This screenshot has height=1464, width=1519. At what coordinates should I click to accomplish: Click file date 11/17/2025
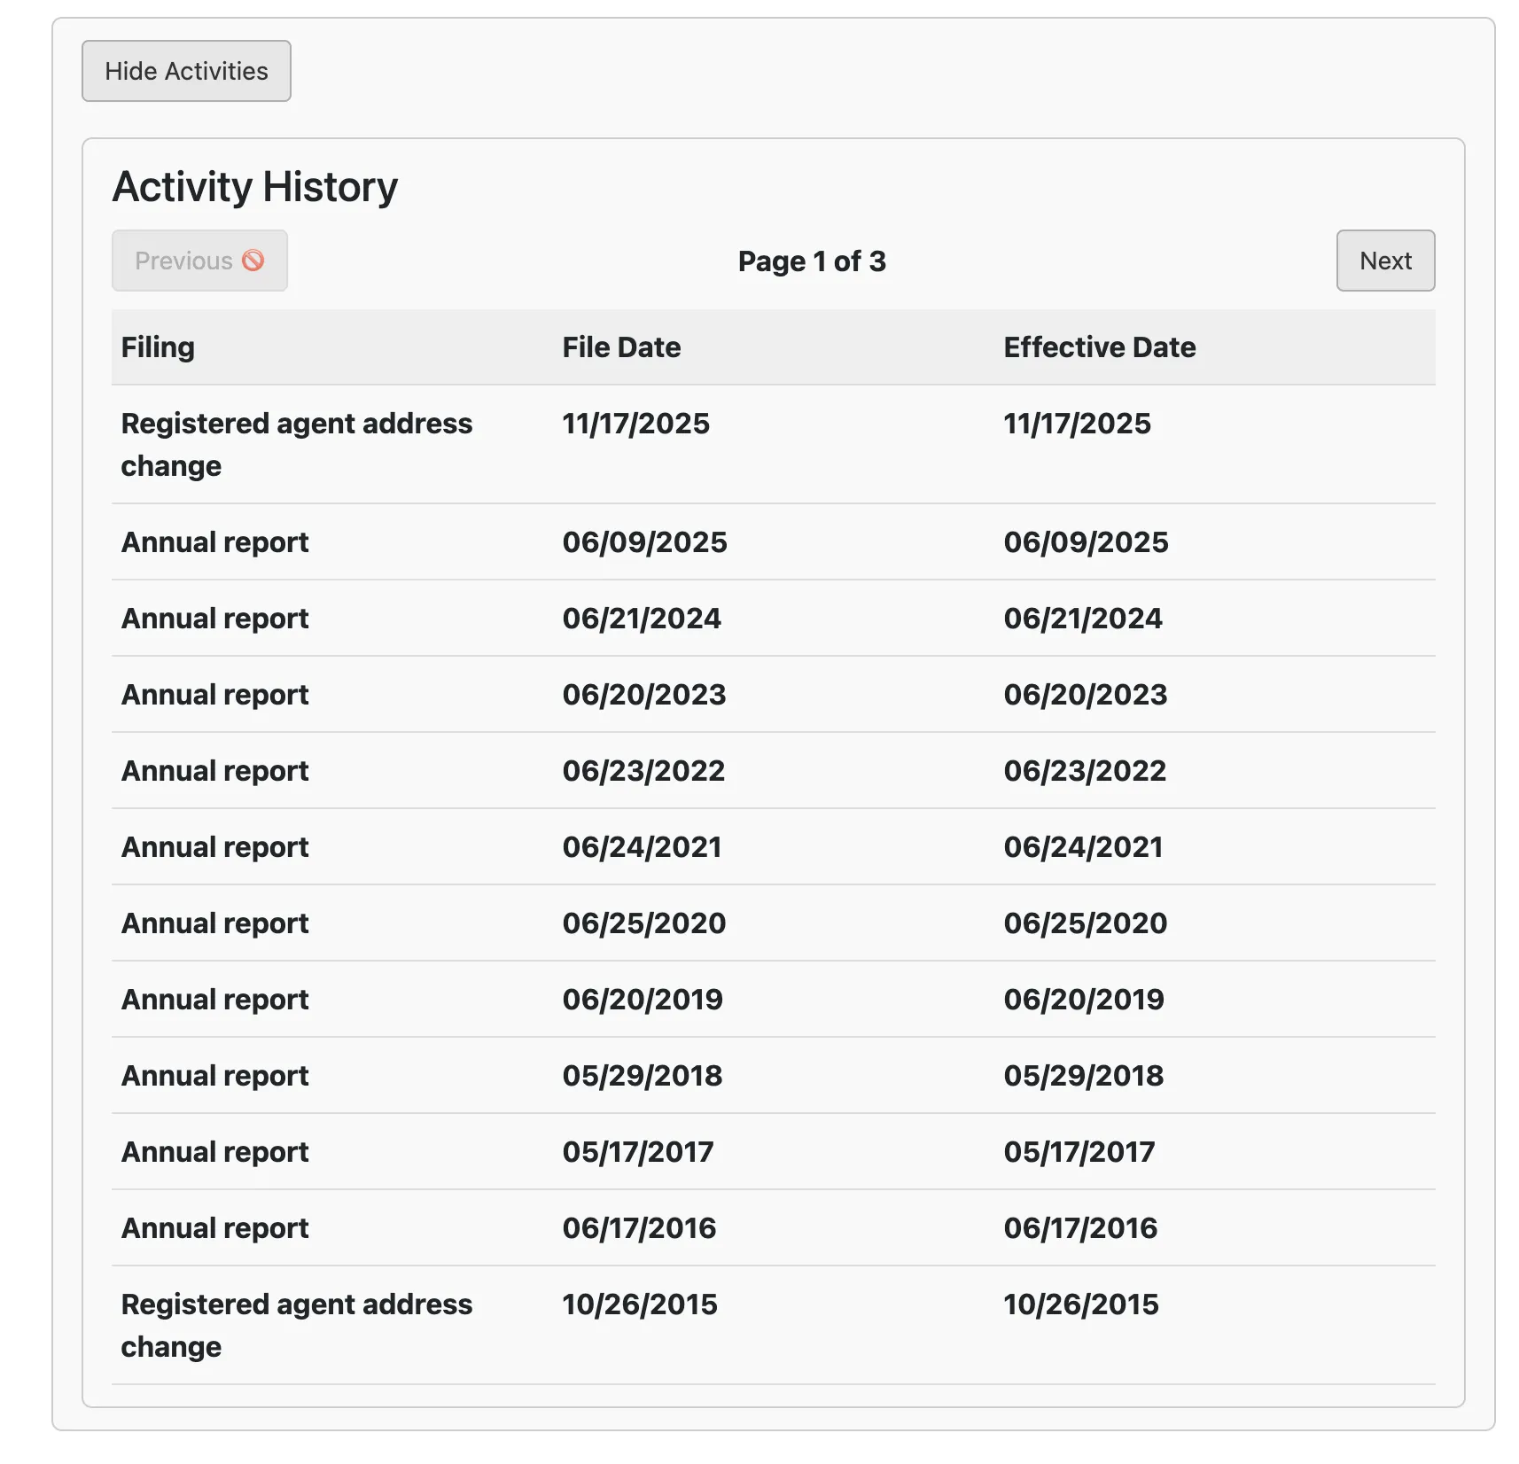(636, 424)
